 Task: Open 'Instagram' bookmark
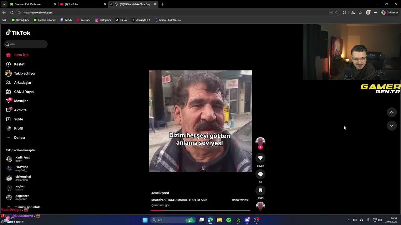click(103, 20)
